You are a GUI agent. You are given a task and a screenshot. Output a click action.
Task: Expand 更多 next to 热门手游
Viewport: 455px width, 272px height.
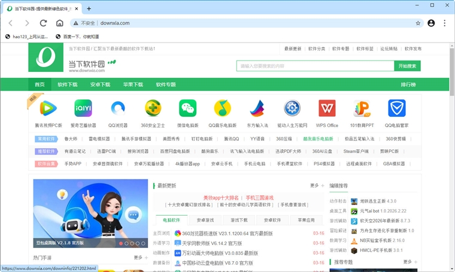[x=141, y=258]
